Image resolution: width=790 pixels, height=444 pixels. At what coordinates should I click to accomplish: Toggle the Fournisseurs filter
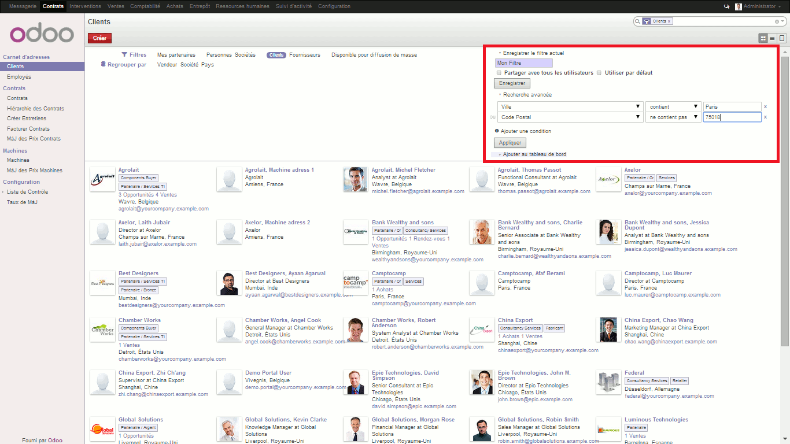point(305,55)
